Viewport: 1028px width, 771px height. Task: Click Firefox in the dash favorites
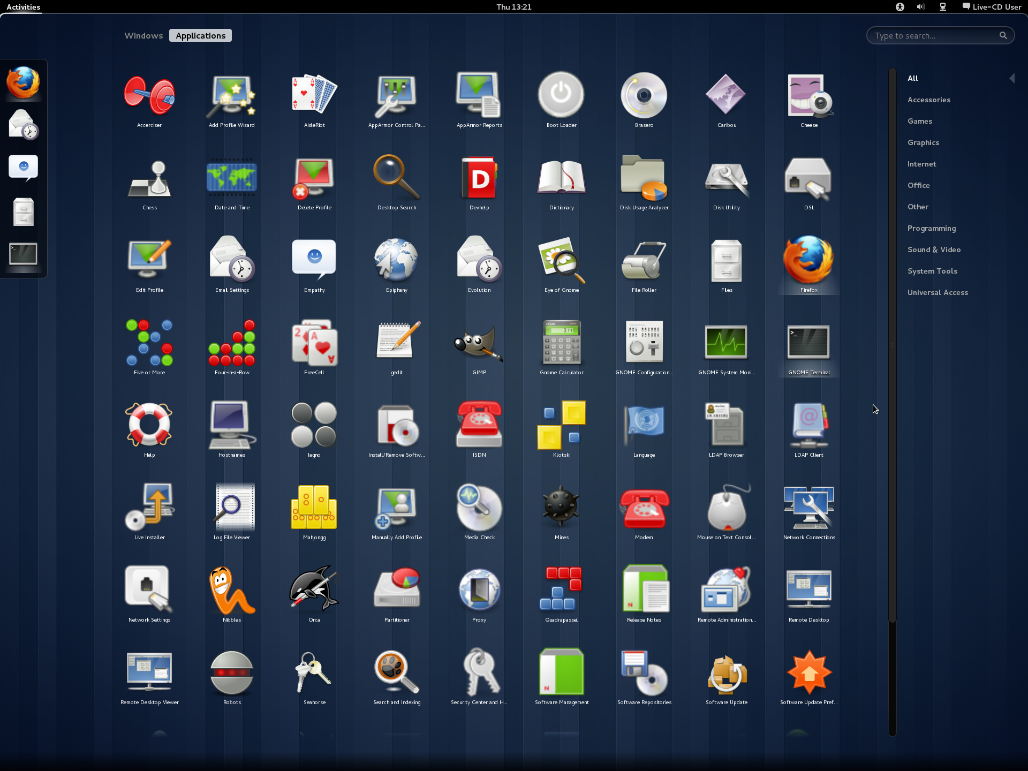[23, 83]
